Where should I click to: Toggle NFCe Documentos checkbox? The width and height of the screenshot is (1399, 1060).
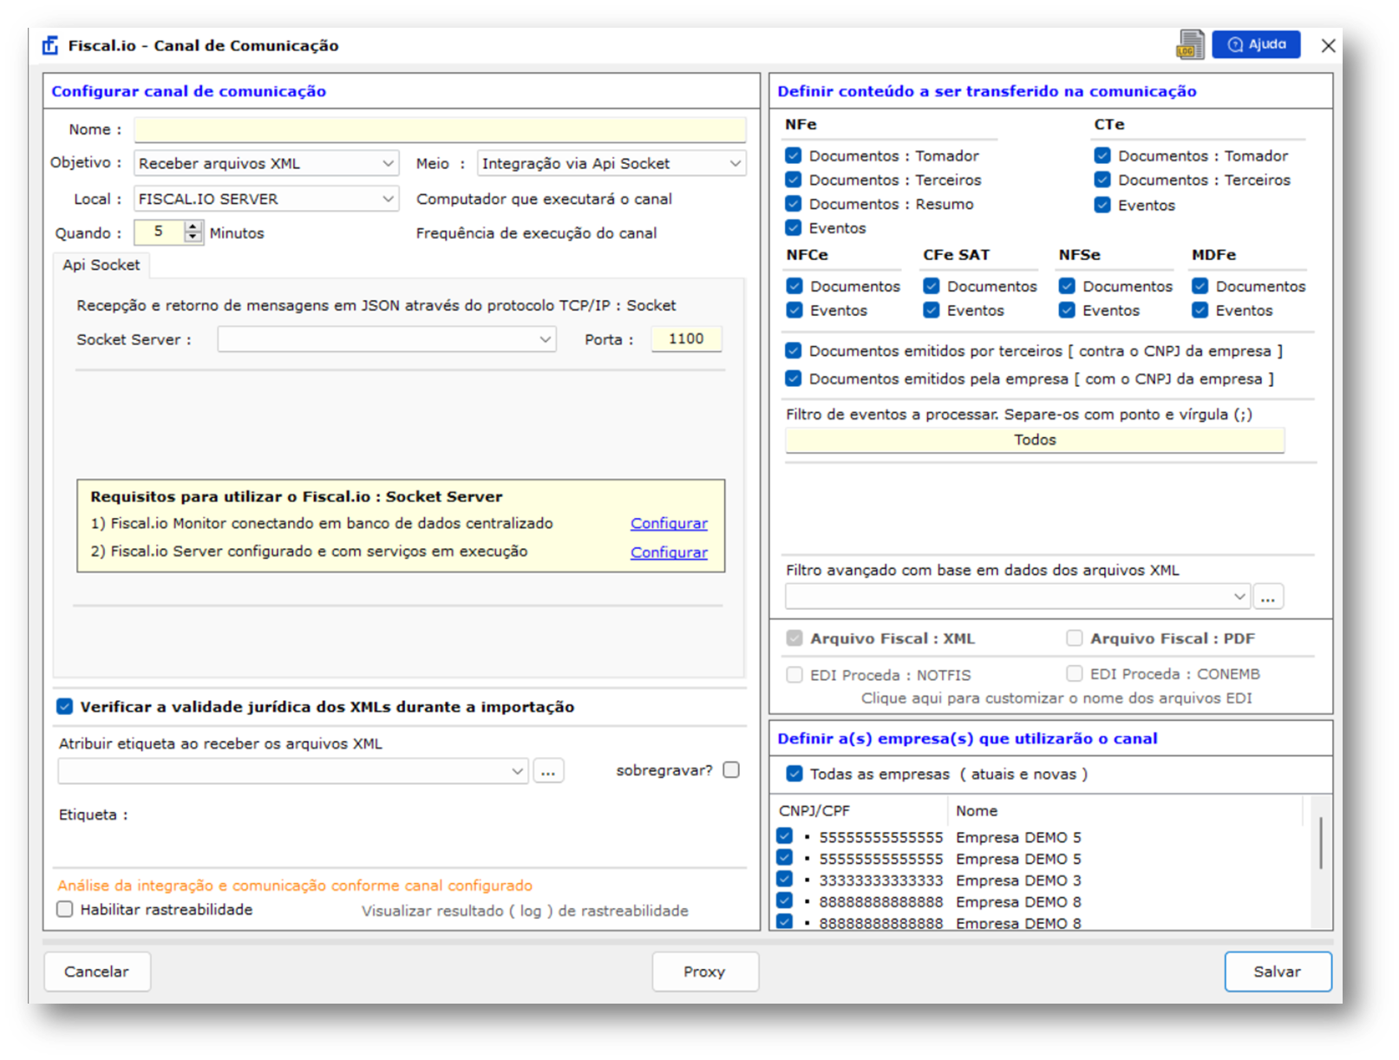pyautogui.click(x=794, y=285)
